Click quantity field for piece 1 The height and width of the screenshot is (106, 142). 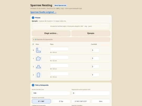(95, 58)
